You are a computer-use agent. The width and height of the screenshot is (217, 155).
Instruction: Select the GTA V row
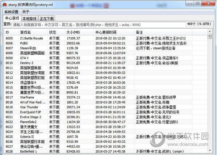pyautogui.click(x=106, y=58)
